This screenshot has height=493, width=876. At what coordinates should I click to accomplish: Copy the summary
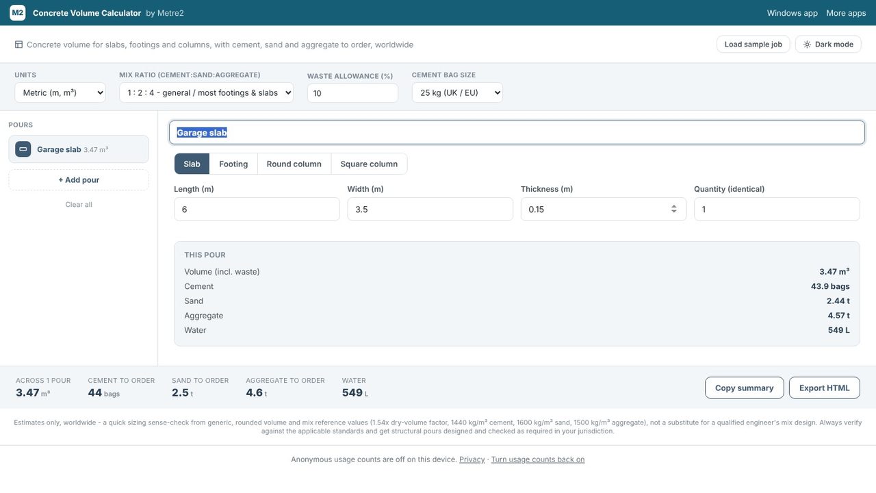(745, 388)
